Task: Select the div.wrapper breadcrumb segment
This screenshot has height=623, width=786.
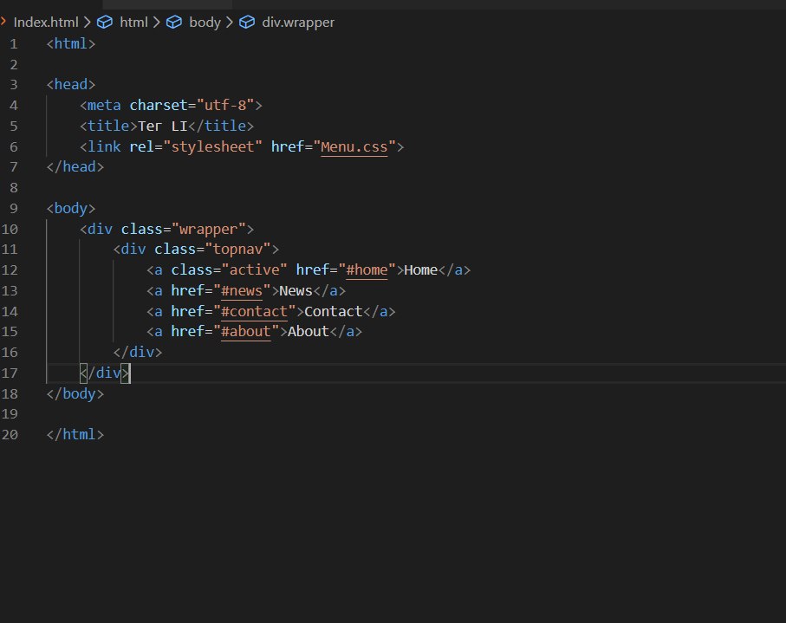Action: [x=298, y=23]
